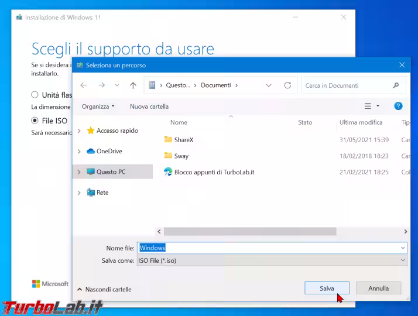Select Accesso rapido in navigation pane

coord(117,130)
